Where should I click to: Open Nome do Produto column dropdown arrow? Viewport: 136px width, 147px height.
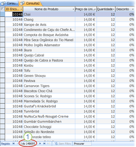pos(73,9)
